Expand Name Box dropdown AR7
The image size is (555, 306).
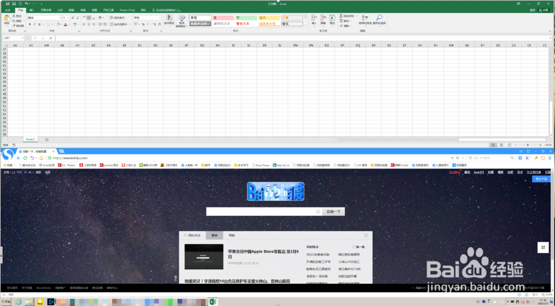point(22,38)
